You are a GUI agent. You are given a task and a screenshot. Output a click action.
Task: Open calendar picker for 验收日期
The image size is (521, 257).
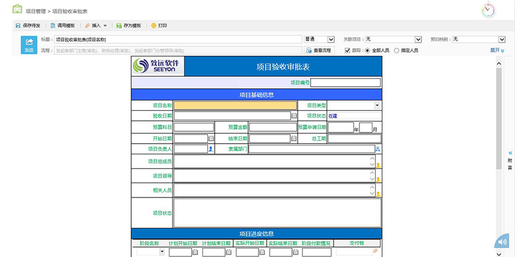tap(294, 116)
